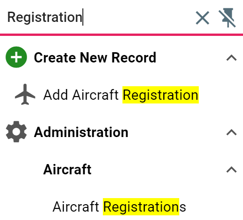The width and height of the screenshot is (243, 220).
Task: Click highlighted Registration in Add Aircraft Registration
Action: click(x=161, y=95)
